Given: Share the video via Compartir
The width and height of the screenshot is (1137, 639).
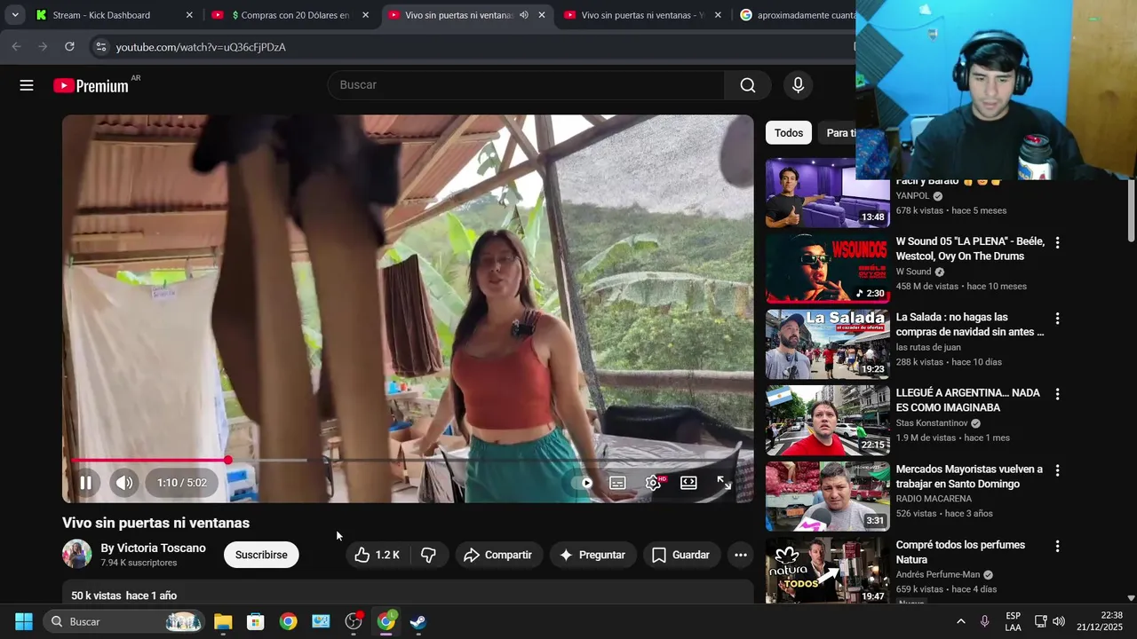Looking at the screenshot, I should [x=498, y=555].
